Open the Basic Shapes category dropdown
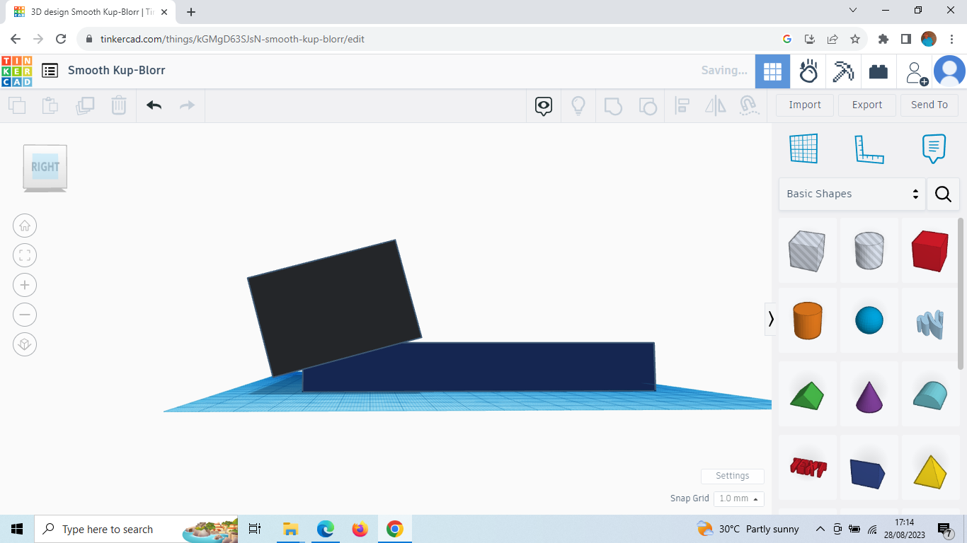967x543 pixels. pos(851,193)
